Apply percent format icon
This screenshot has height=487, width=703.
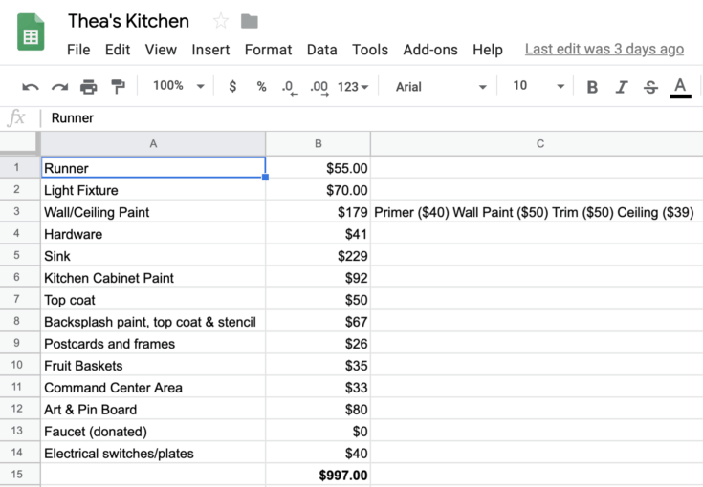click(x=261, y=87)
